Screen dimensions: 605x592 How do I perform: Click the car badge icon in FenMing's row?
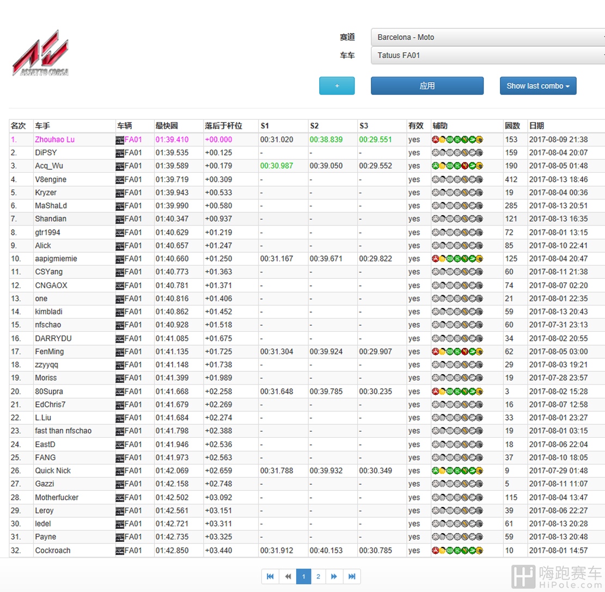coord(120,352)
